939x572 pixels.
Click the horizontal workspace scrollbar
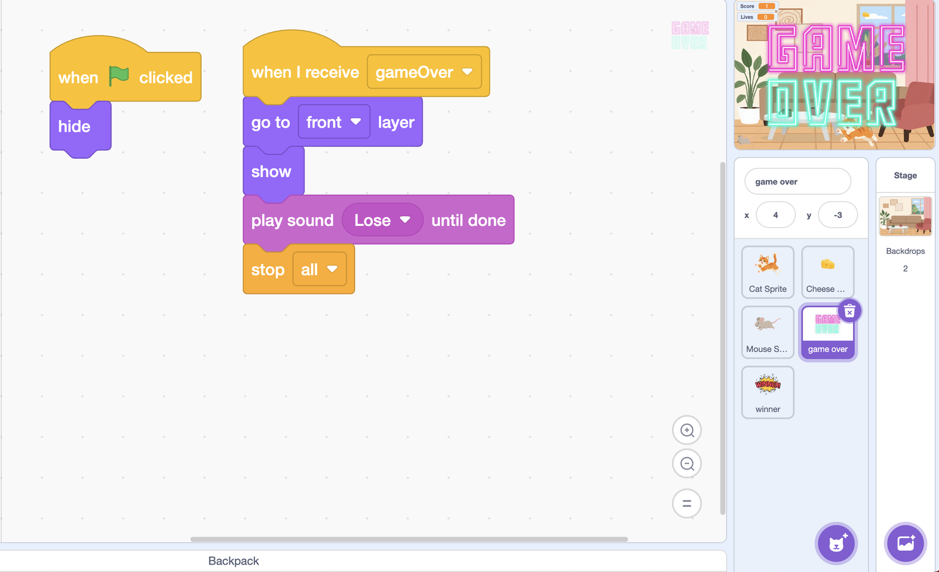(409, 539)
